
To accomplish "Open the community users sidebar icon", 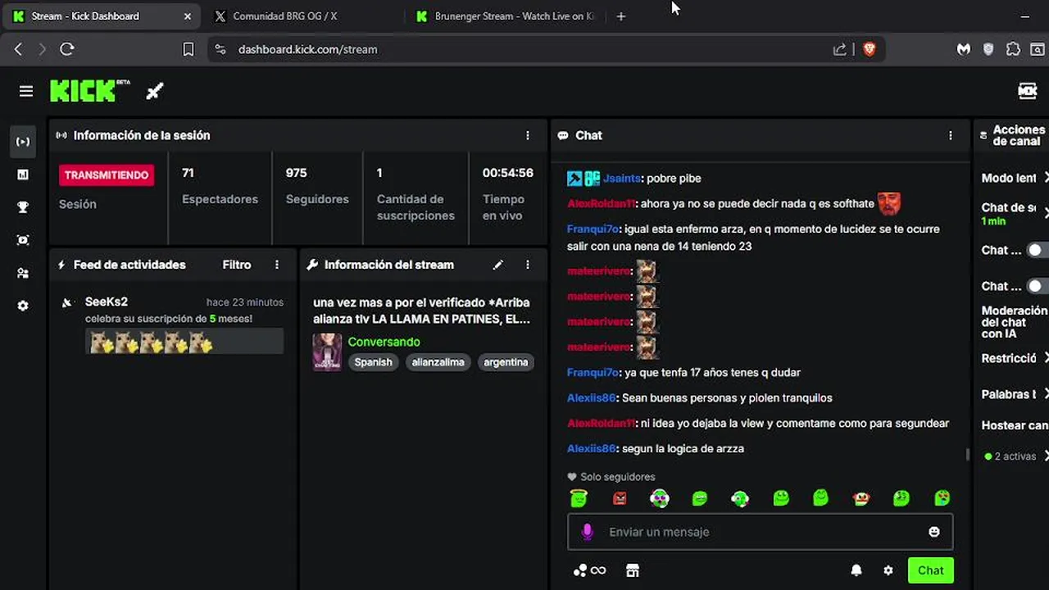I will (23, 273).
